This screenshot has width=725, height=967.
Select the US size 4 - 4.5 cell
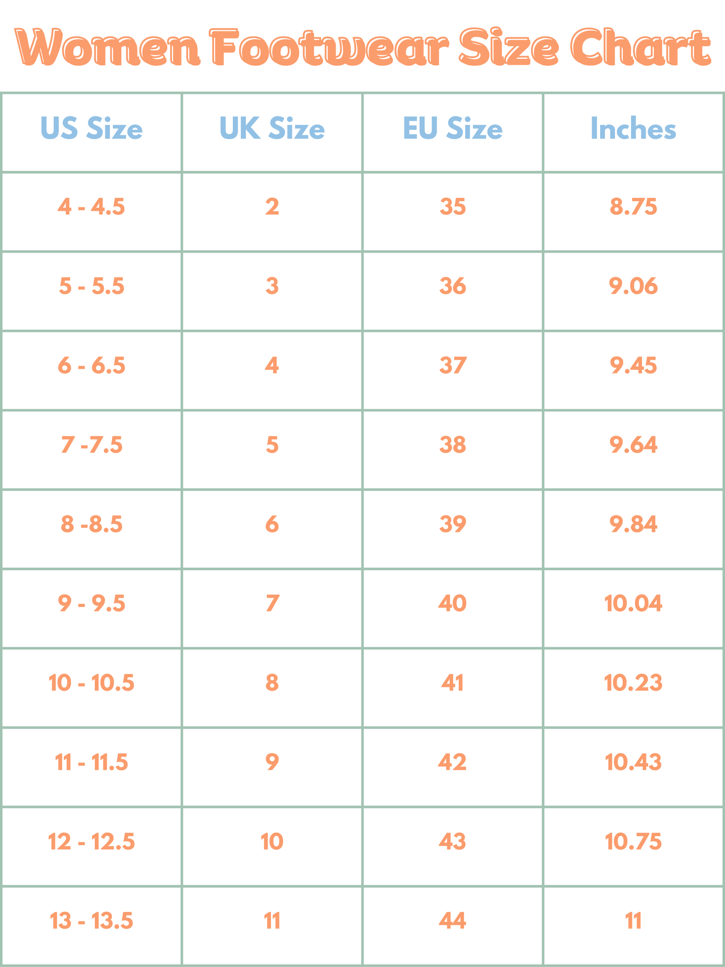pyautogui.click(x=91, y=207)
